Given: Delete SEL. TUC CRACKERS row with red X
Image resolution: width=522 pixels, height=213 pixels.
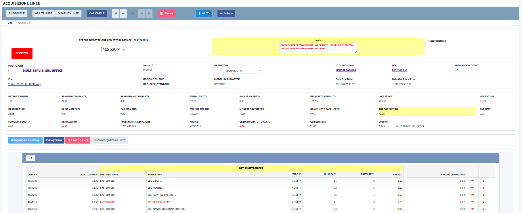Looking at the screenshot, I should (483, 202).
